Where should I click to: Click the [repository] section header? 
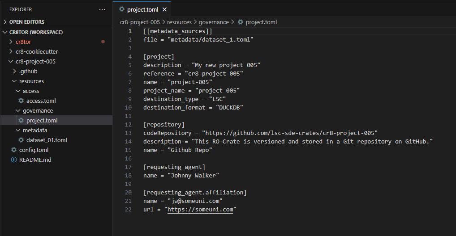pyautogui.click(x=164, y=125)
